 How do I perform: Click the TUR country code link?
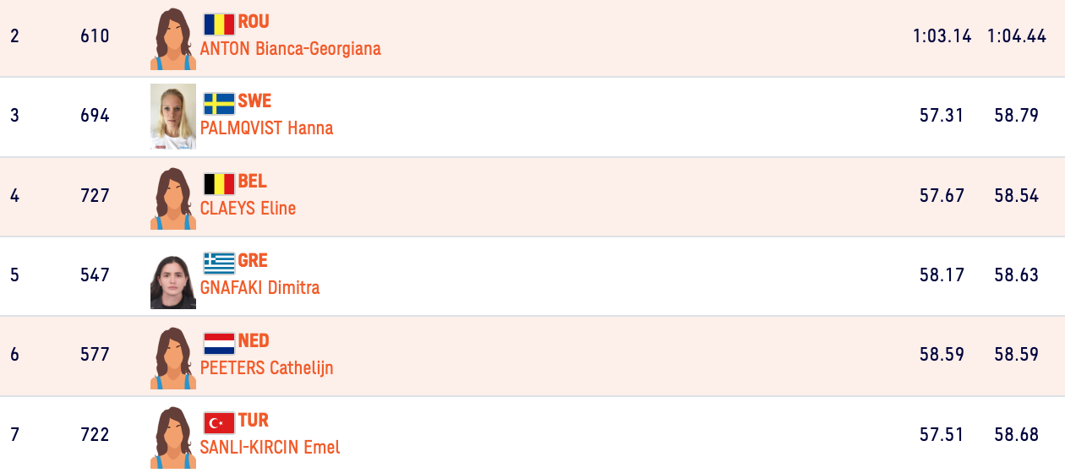[x=254, y=421]
